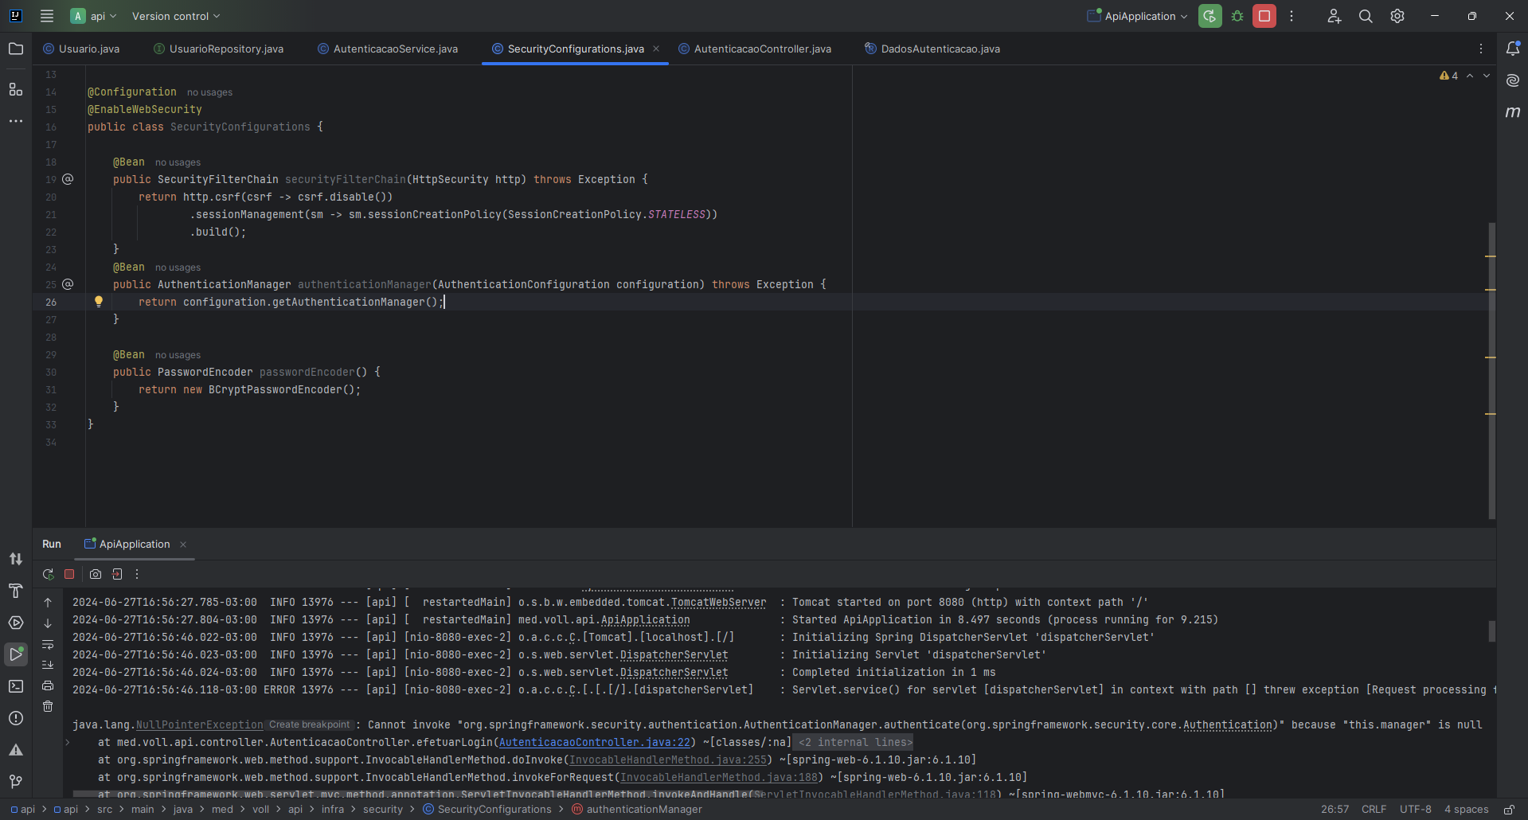
Task: Open the Project tool window folder icon
Action: tap(16, 49)
